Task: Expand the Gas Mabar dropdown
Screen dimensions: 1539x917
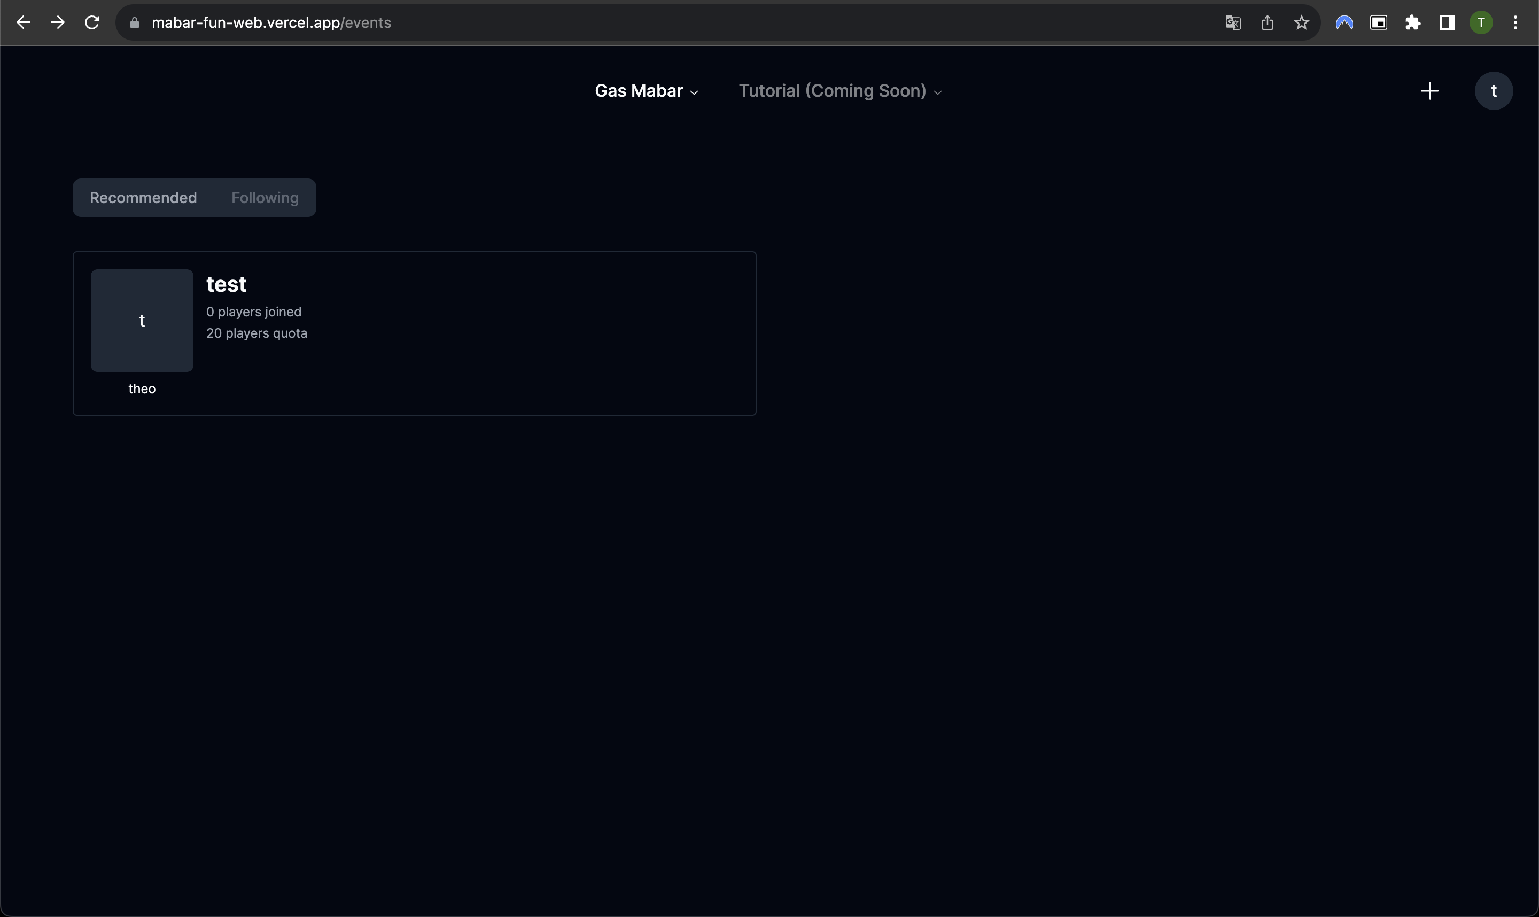Action: 646,91
